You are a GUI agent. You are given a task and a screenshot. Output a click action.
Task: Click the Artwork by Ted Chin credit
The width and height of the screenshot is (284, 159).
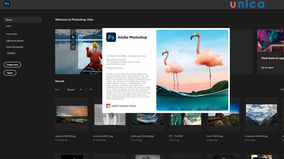coord(116,60)
